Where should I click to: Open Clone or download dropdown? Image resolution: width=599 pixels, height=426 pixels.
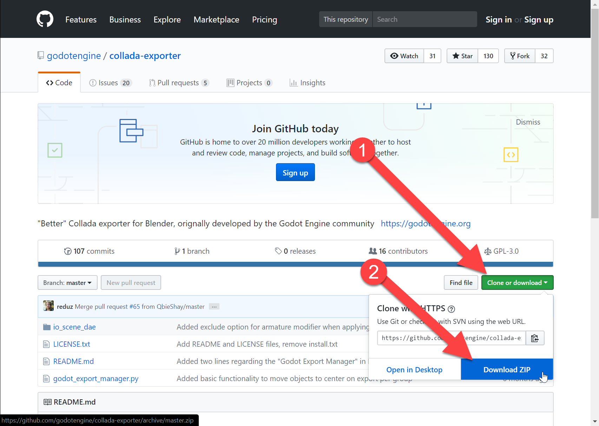[x=517, y=282]
